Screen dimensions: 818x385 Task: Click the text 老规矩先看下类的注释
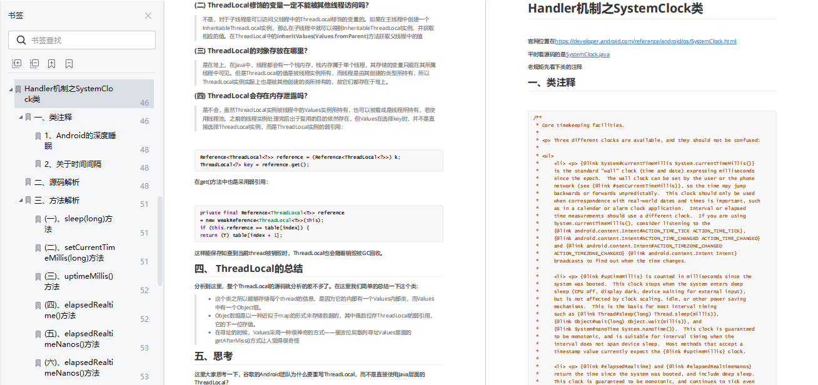[555, 67]
